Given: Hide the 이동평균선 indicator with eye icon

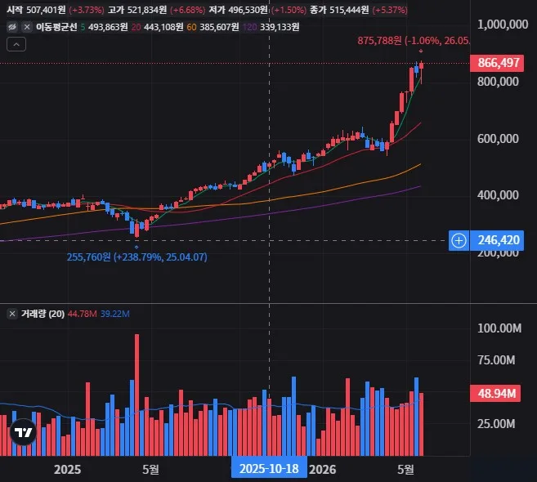Looking at the screenshot, I should tap(12, 27).
